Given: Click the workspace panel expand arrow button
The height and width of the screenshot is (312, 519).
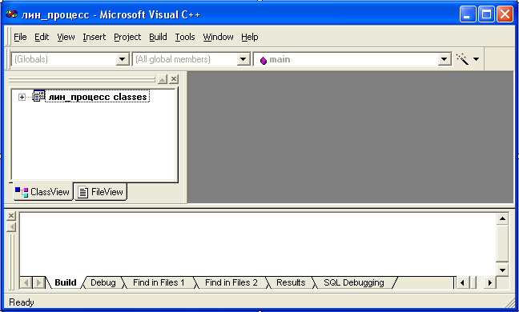Looking at the screenshot, I should coord(163,79).
